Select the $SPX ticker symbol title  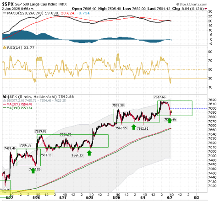coord(8,4)
